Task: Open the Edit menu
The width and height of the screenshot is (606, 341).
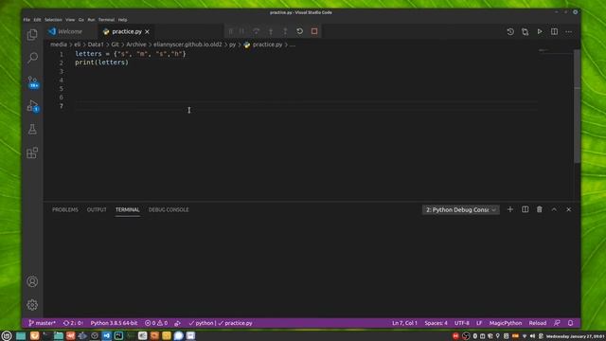Action: pyautogui.click(x=37, y=20)
